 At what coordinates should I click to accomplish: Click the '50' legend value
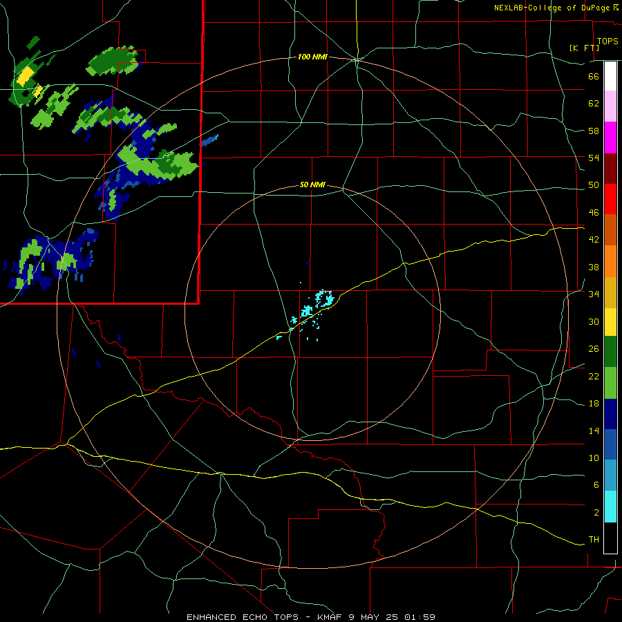tap(594, 185)
